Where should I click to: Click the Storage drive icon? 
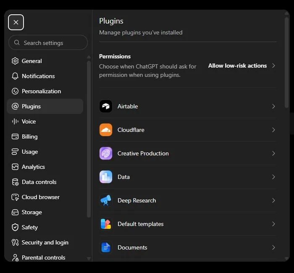pyautogui.click(x=15, y=212)
